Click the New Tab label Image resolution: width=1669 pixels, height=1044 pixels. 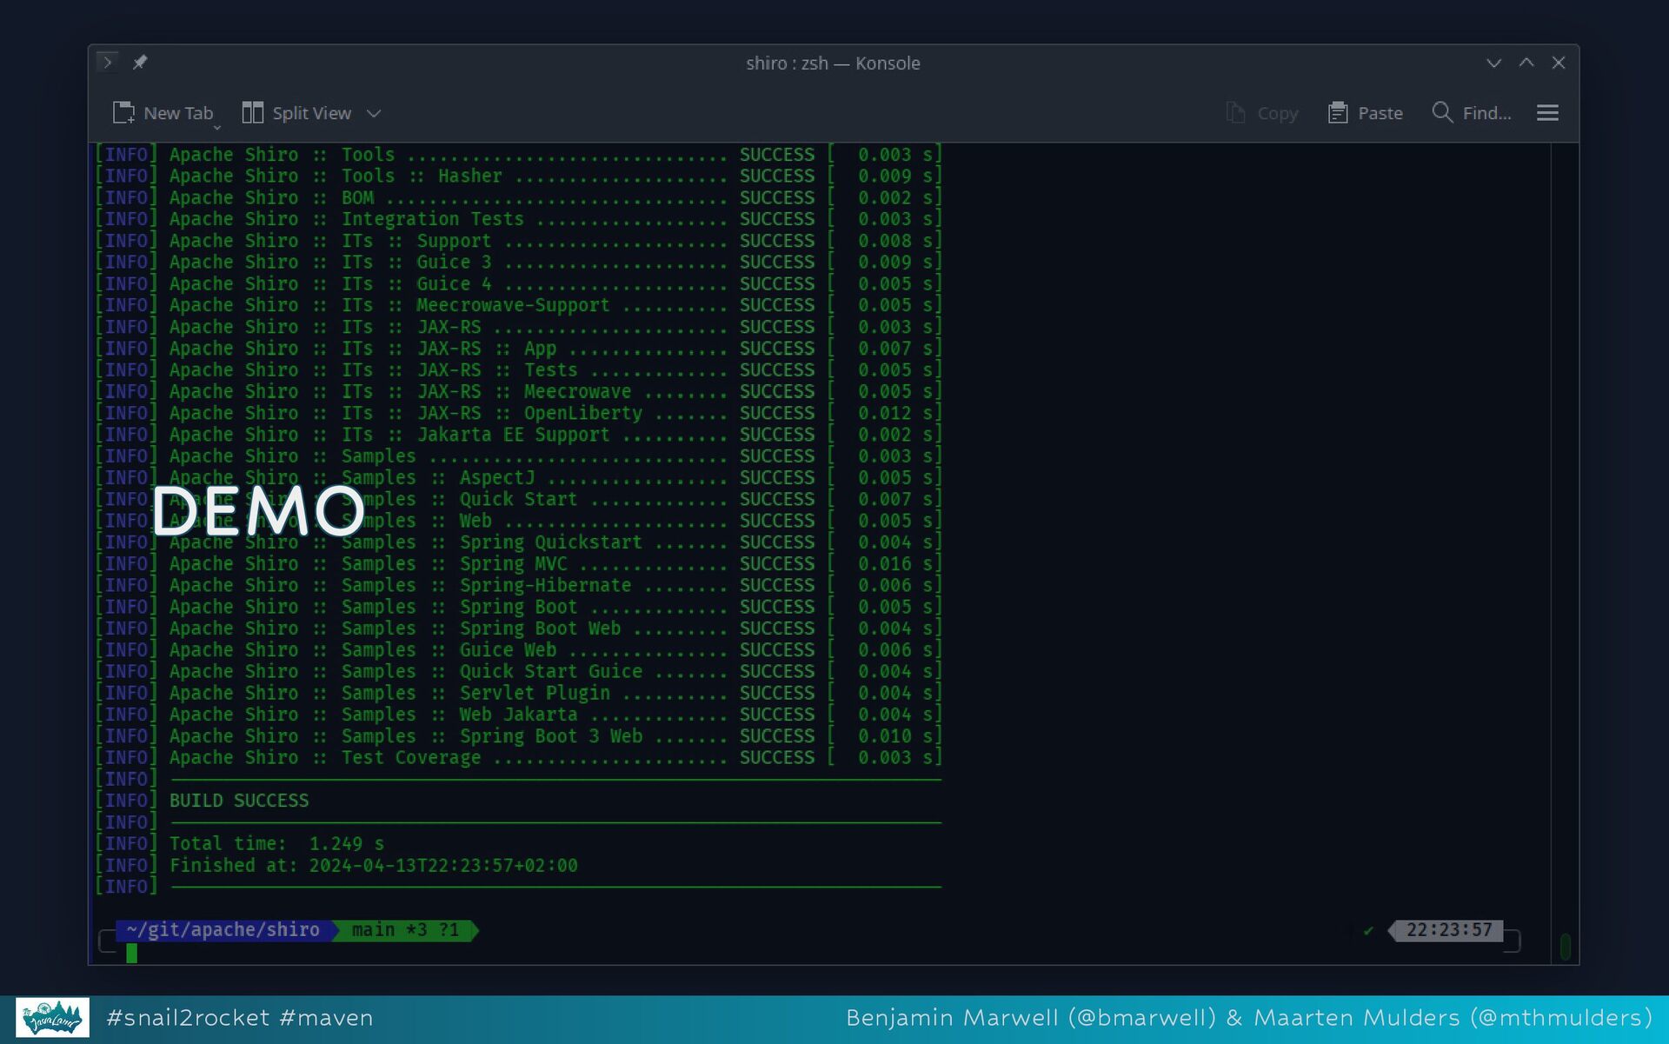click(x=178, y=113)
